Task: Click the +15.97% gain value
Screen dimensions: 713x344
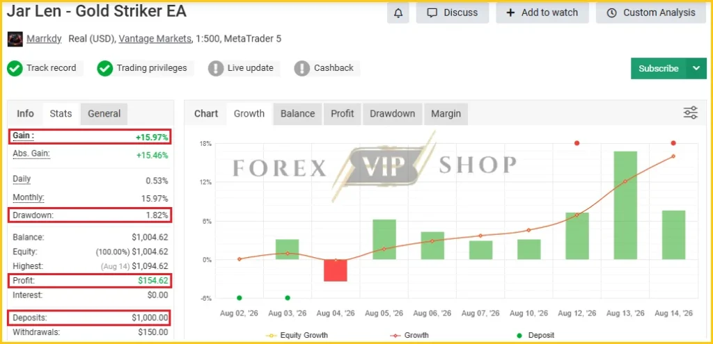Action: (152, 137)
